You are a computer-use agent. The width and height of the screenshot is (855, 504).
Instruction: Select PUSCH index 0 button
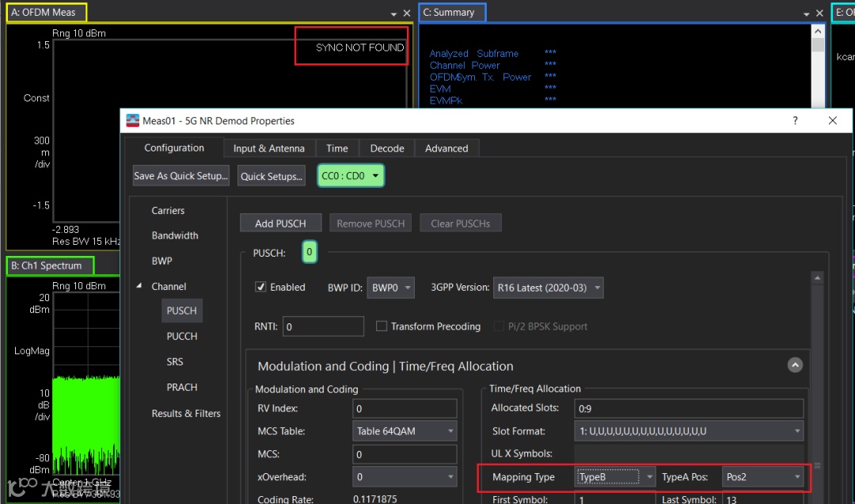coord(310,252)
